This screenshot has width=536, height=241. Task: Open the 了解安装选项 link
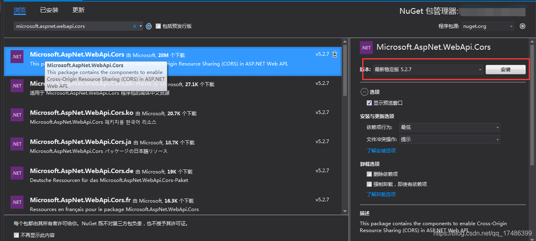click(x=381, y=151)
